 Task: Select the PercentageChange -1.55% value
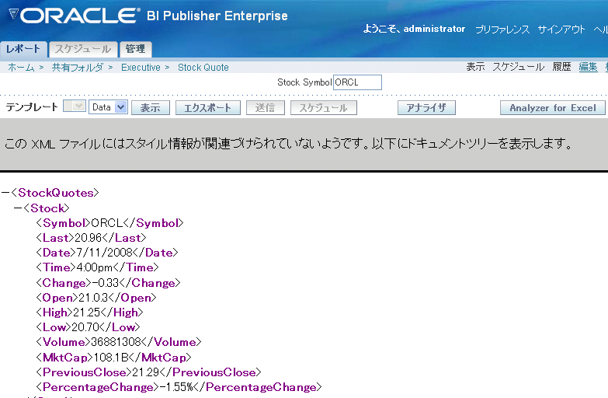(176, 387)
